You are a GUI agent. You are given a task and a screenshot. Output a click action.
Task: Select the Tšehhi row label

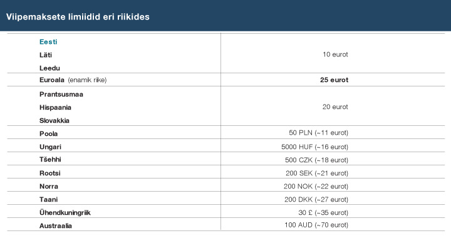pyautogui.click(x=50, y=159)
